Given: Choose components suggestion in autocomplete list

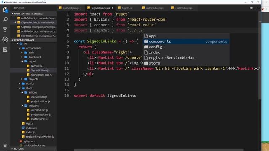Looking at the screenshot, I should [x=186, y=42].
